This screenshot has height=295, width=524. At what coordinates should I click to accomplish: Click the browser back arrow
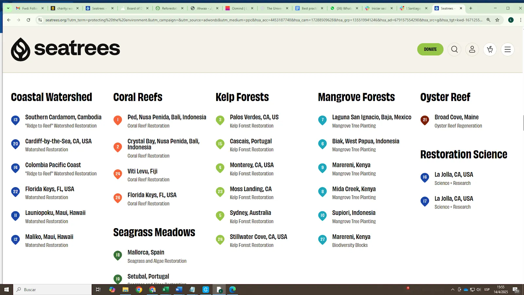pyautogui.click(x=9, y=20)
